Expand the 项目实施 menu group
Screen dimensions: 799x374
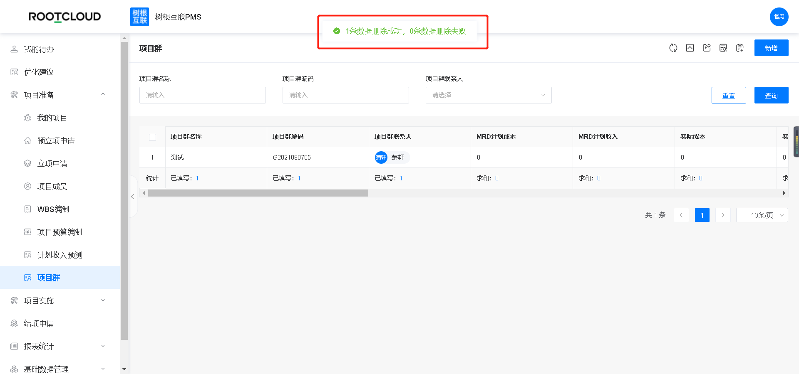tap(60, 300)
